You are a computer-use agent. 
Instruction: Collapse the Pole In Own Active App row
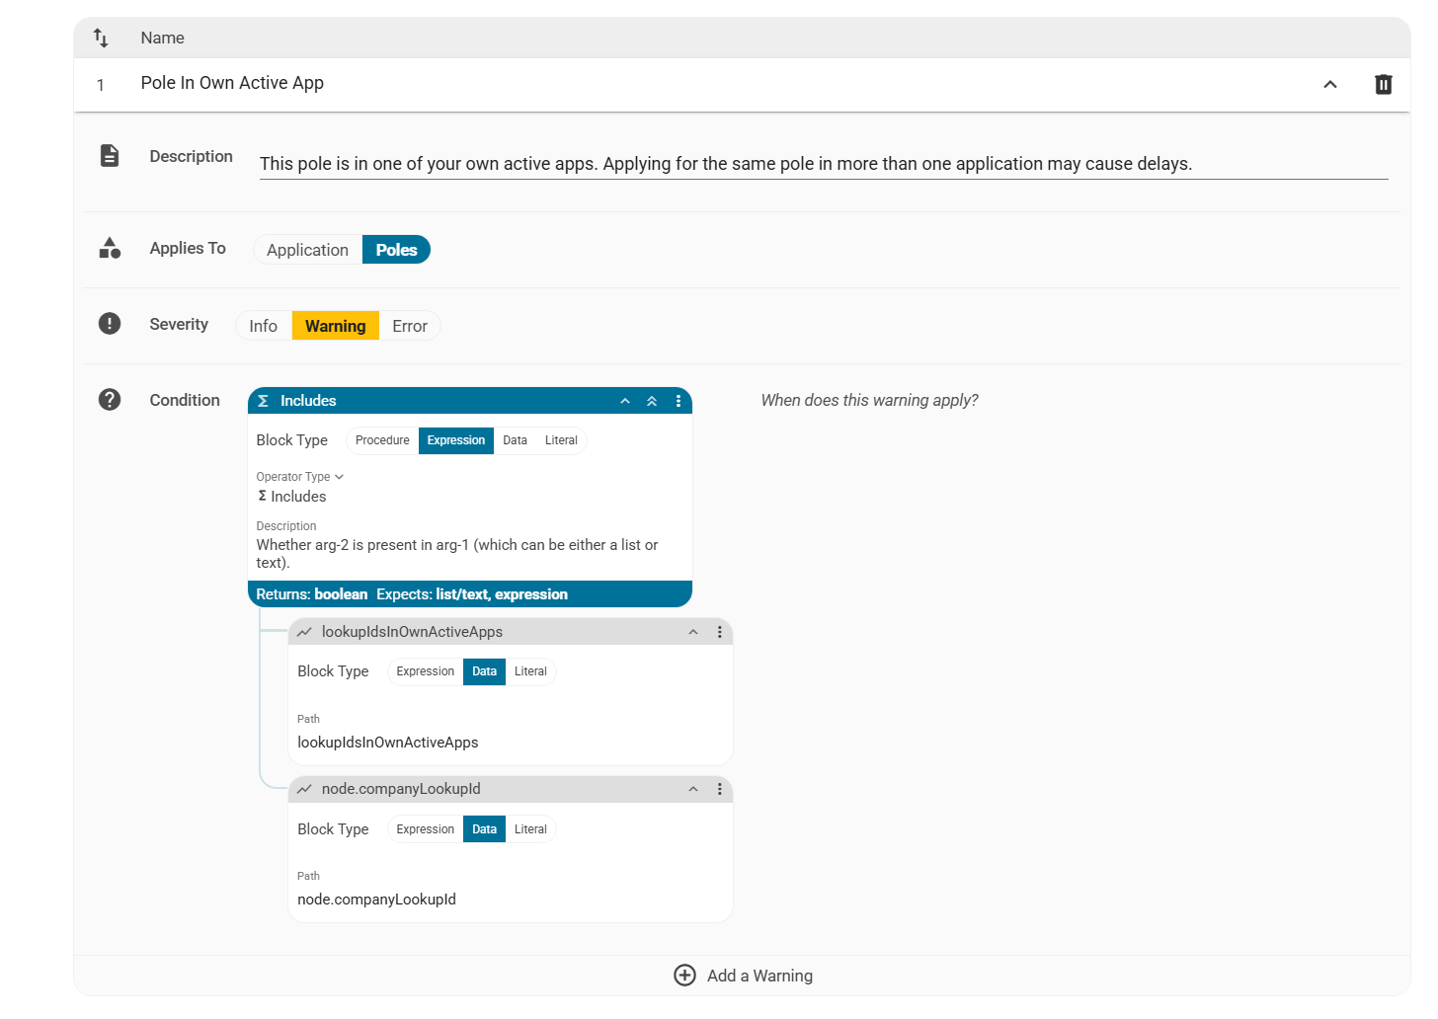click(x=1330, y=85)
